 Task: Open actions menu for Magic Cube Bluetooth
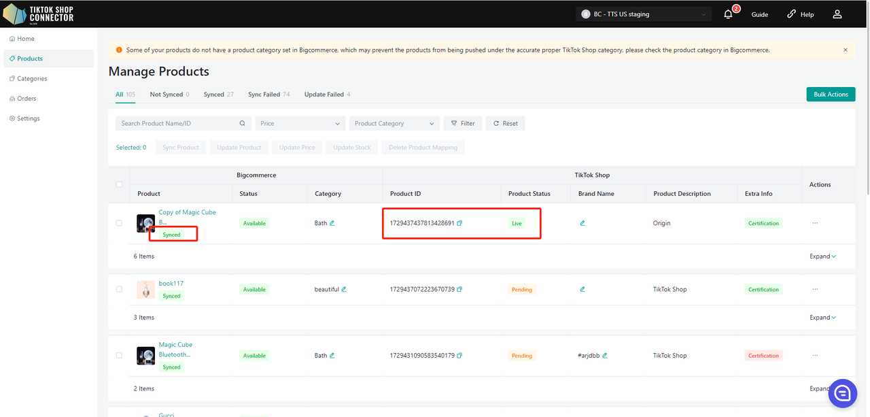[815, 356]
